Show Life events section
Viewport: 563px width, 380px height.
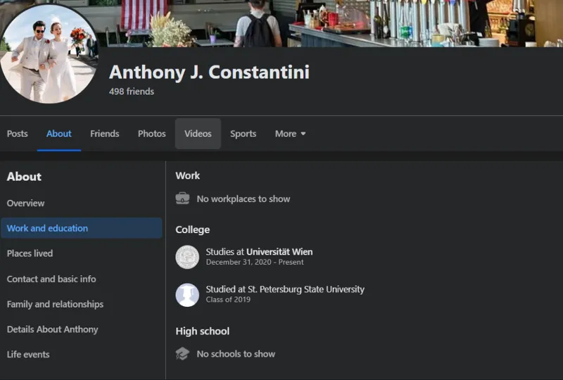point(28,355)
